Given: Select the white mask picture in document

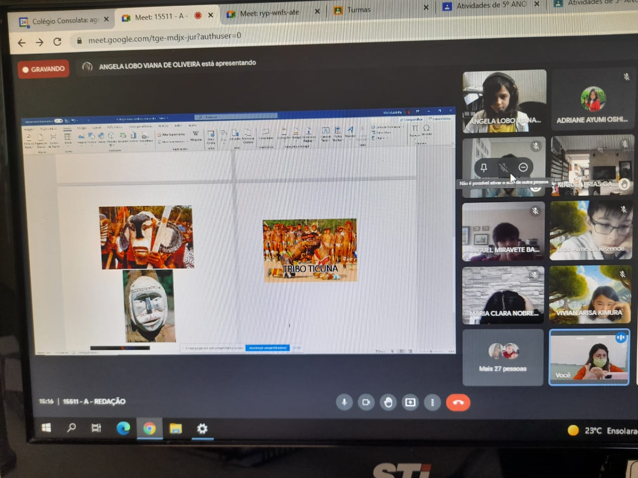Looking at the screenshot, I should (x=149, y=306).
